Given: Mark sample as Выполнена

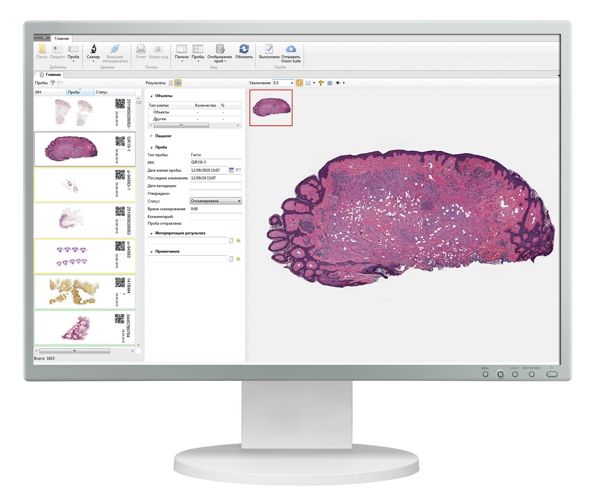Looking at the screenshot, I should point(269,49).
